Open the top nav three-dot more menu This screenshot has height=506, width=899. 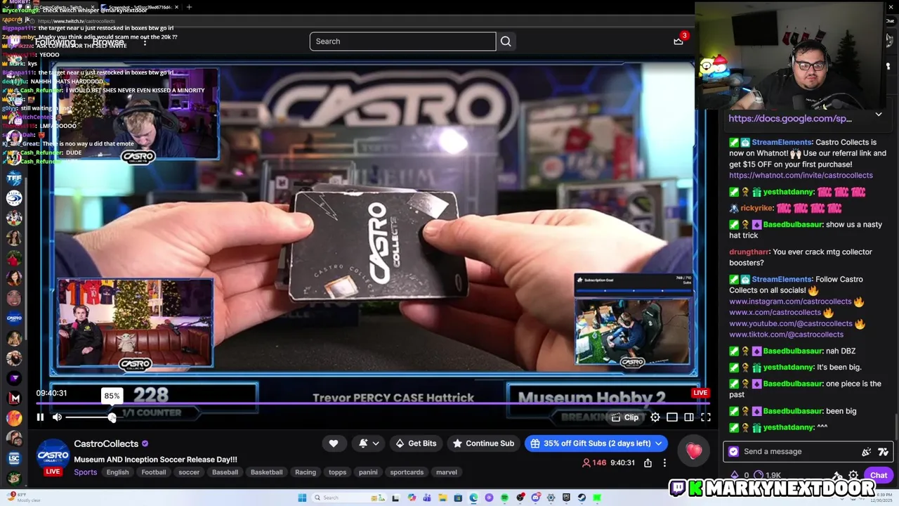[x=145, y=42]
